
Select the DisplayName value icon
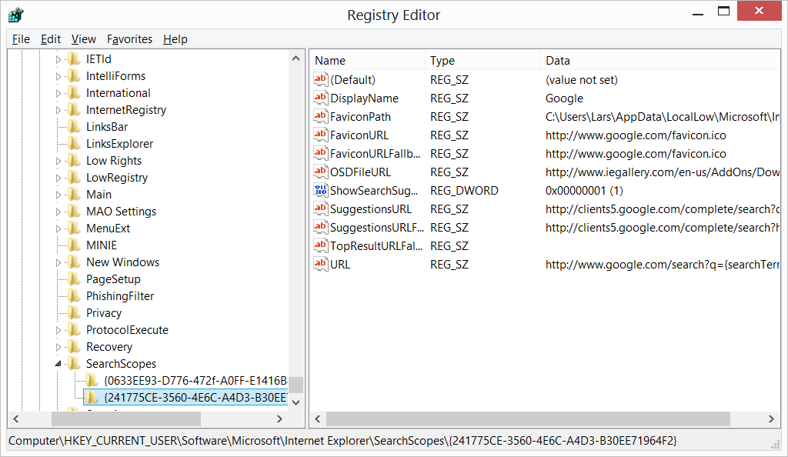(320, 98)
